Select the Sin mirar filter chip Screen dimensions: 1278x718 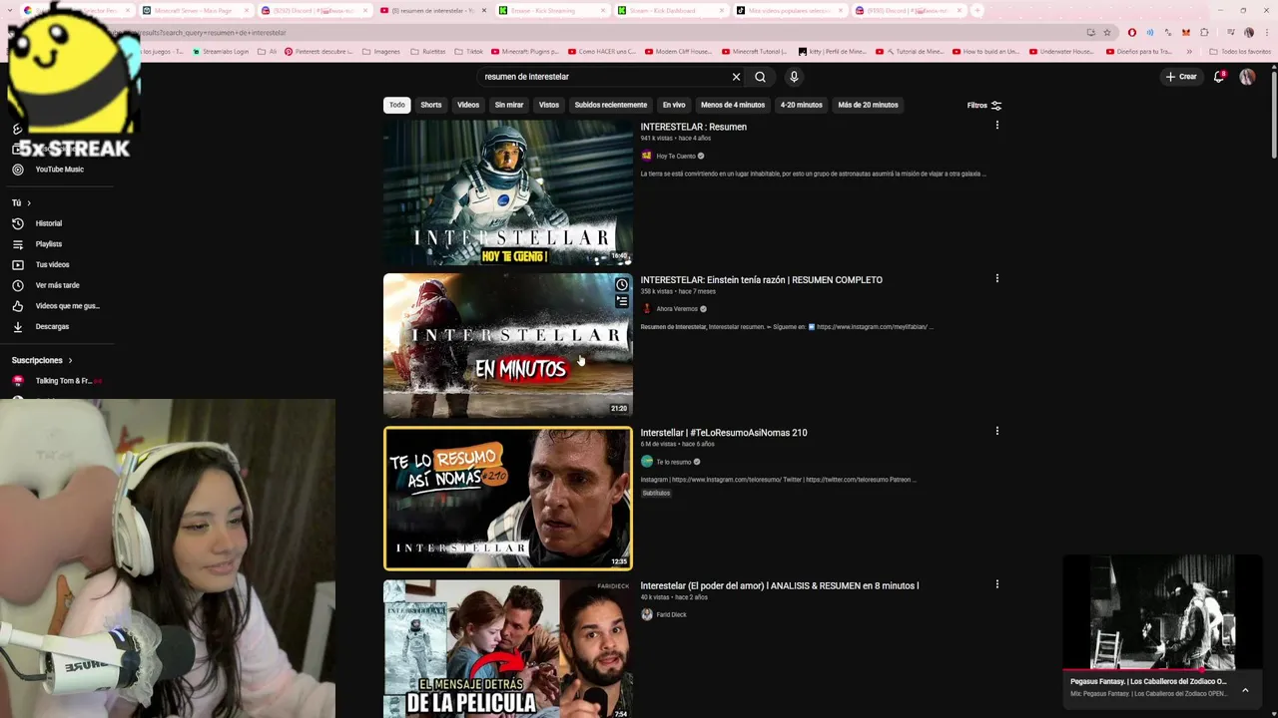(x=509, y=105)
